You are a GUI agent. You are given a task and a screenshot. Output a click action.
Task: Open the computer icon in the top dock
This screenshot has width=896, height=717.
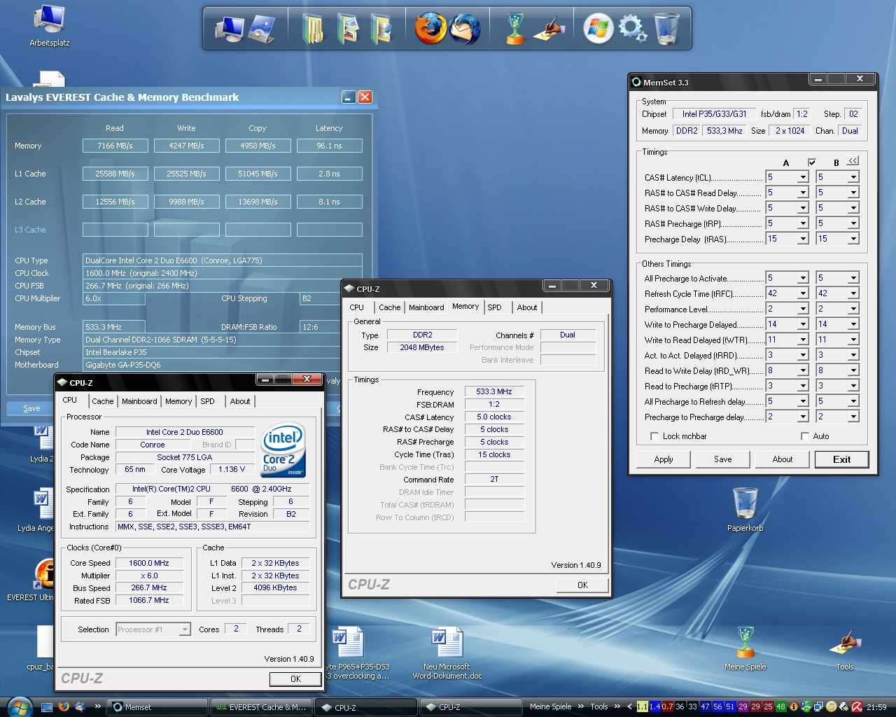229,29
